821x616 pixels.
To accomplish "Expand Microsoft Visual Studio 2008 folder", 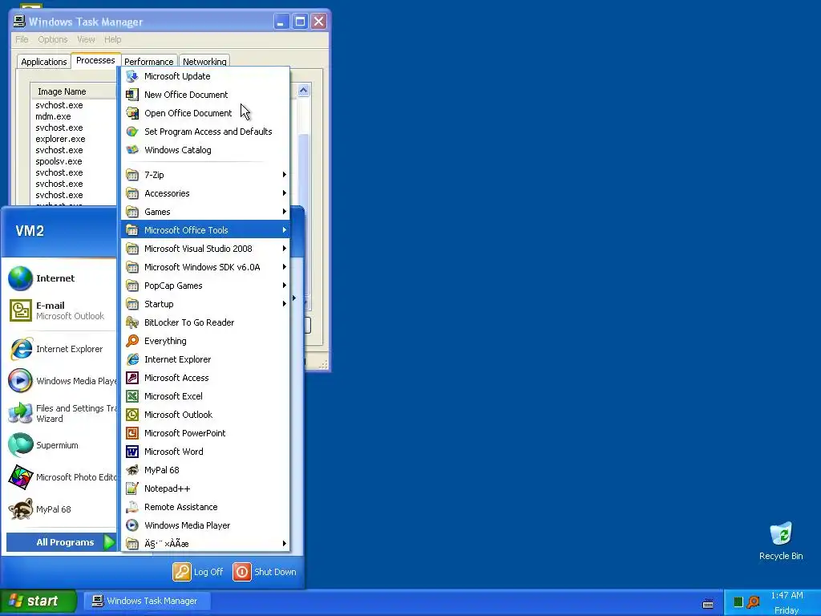I will pos(204,249).
